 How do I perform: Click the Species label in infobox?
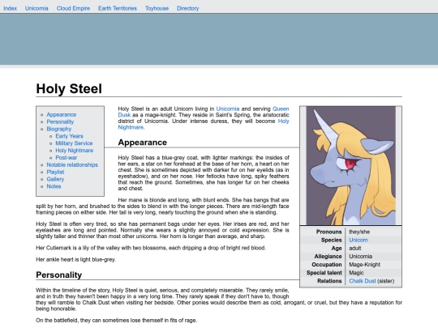[x=331, y=241]
